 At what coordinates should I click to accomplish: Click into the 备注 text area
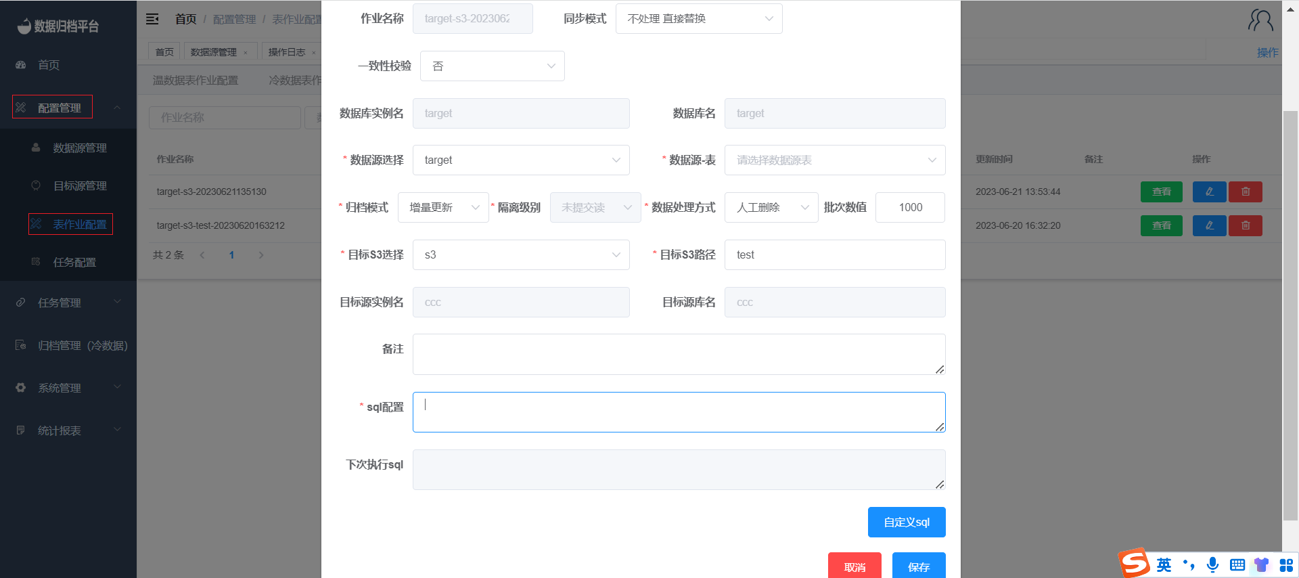(679, 355)
